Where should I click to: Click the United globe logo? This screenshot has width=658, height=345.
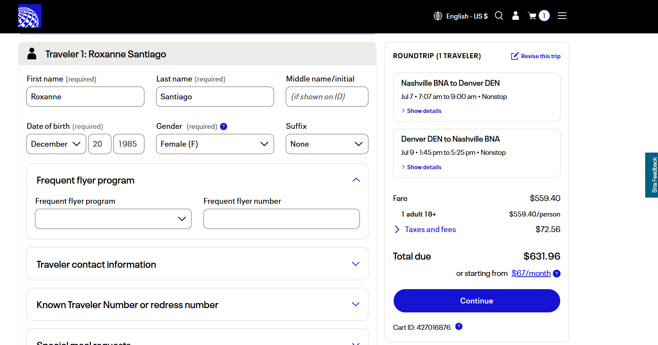coord(30,16)
